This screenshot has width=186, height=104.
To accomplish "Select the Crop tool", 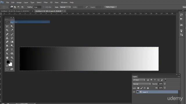I will point(7,30).
